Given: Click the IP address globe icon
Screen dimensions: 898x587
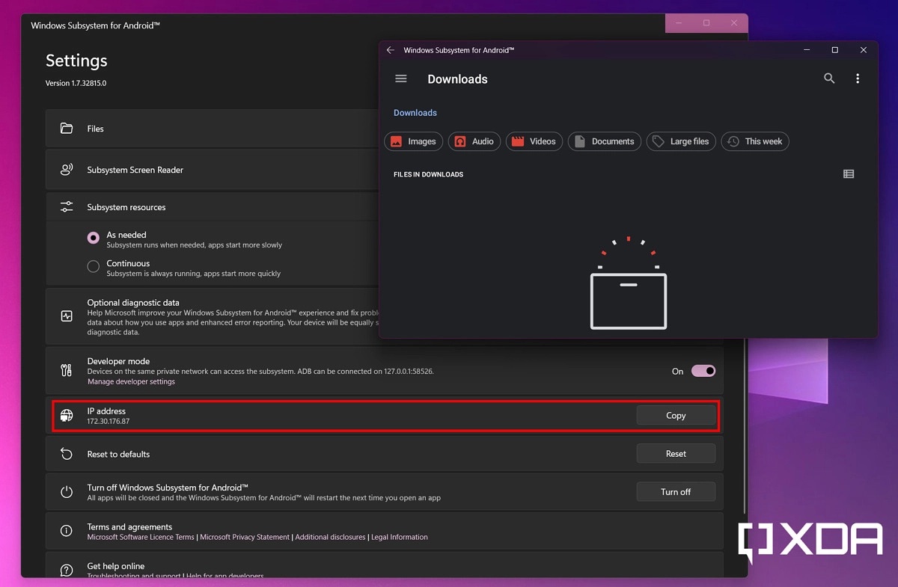Looking at the screenshot, I should (67, 416).
